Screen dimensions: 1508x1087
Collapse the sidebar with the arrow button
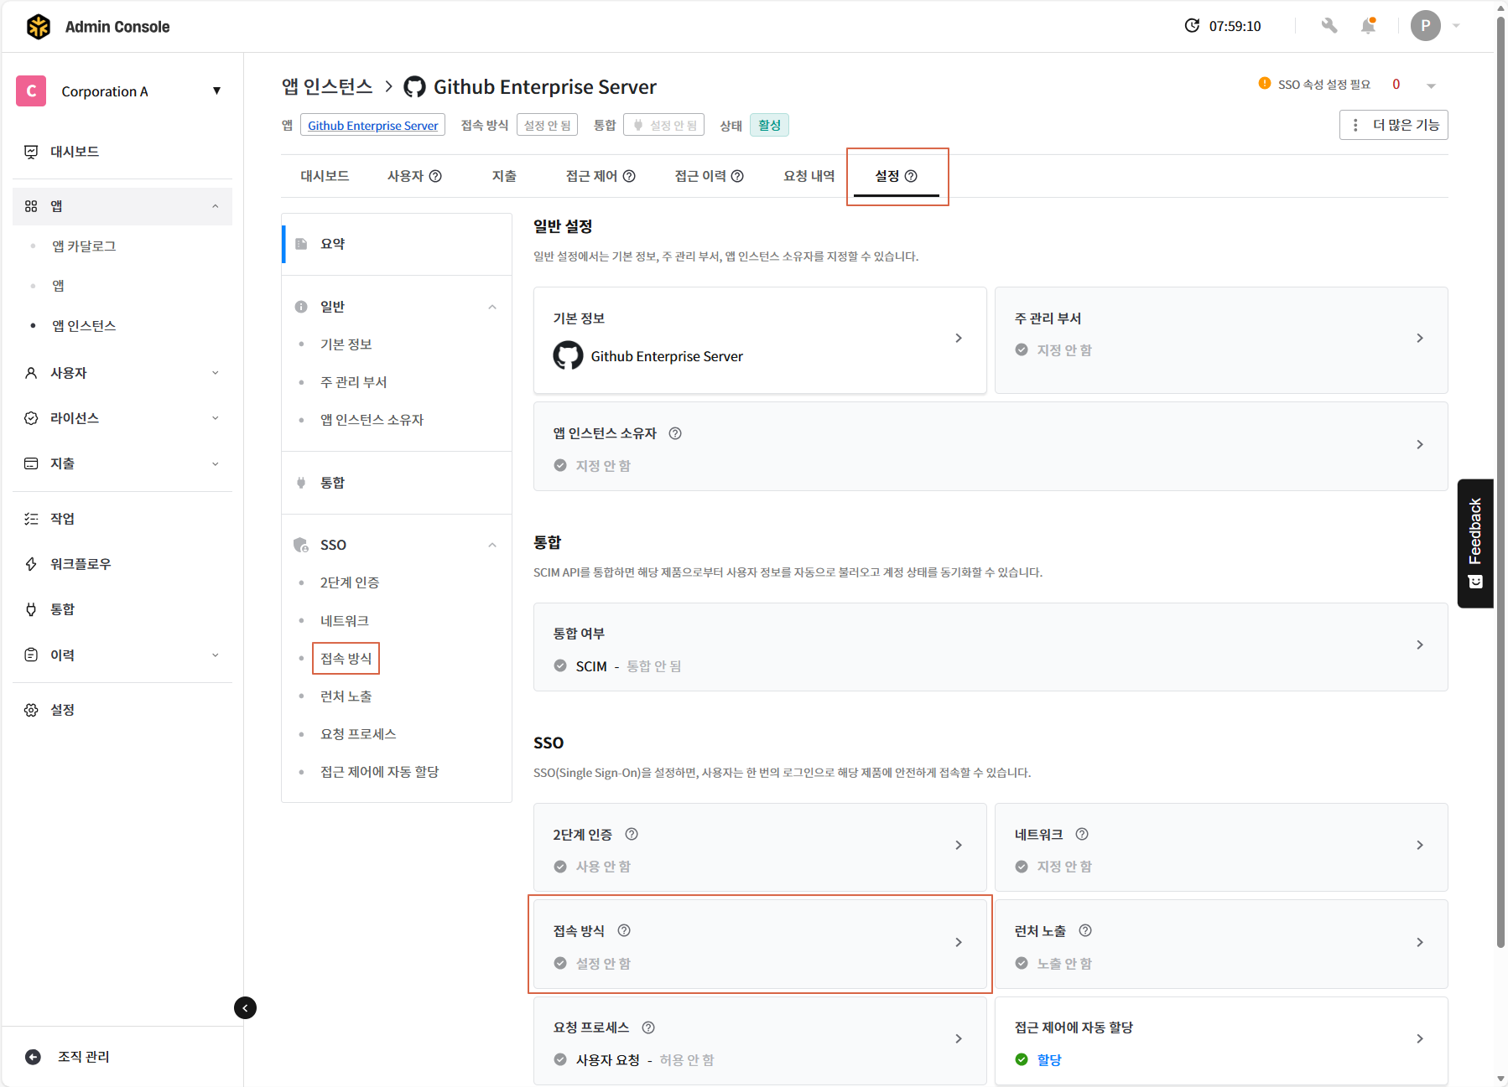245,1007
